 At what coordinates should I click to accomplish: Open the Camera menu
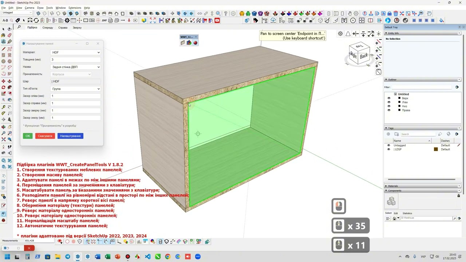(29, 8)
